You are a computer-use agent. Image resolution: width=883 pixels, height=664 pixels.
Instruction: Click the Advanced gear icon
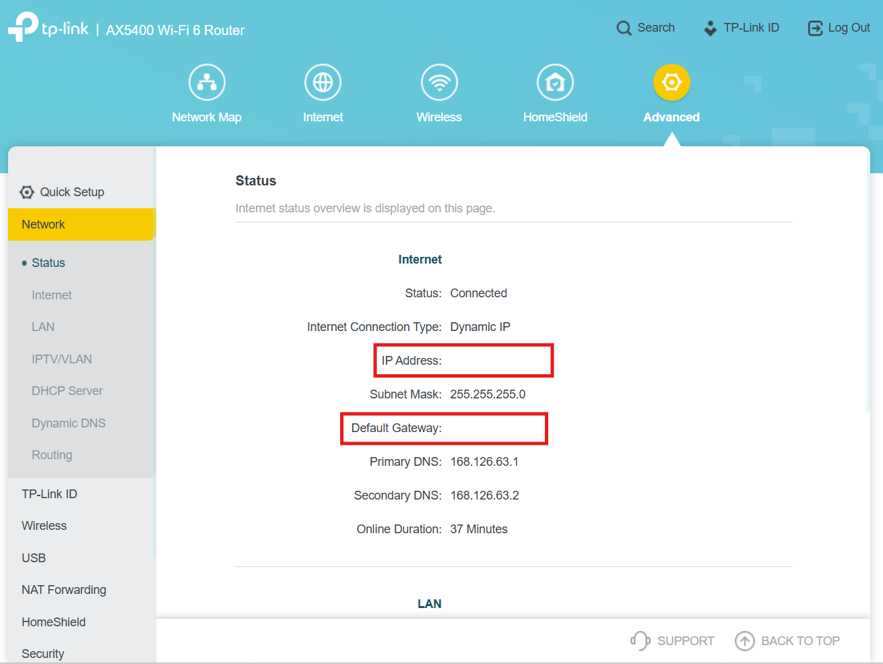pyautogui.click(x=672, y=83)
